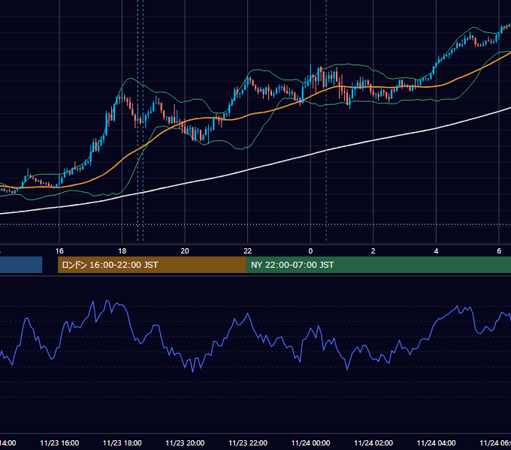511x450 pixels.
Task: Click the blue session bar before ロンドン
Action: point(21,265)
